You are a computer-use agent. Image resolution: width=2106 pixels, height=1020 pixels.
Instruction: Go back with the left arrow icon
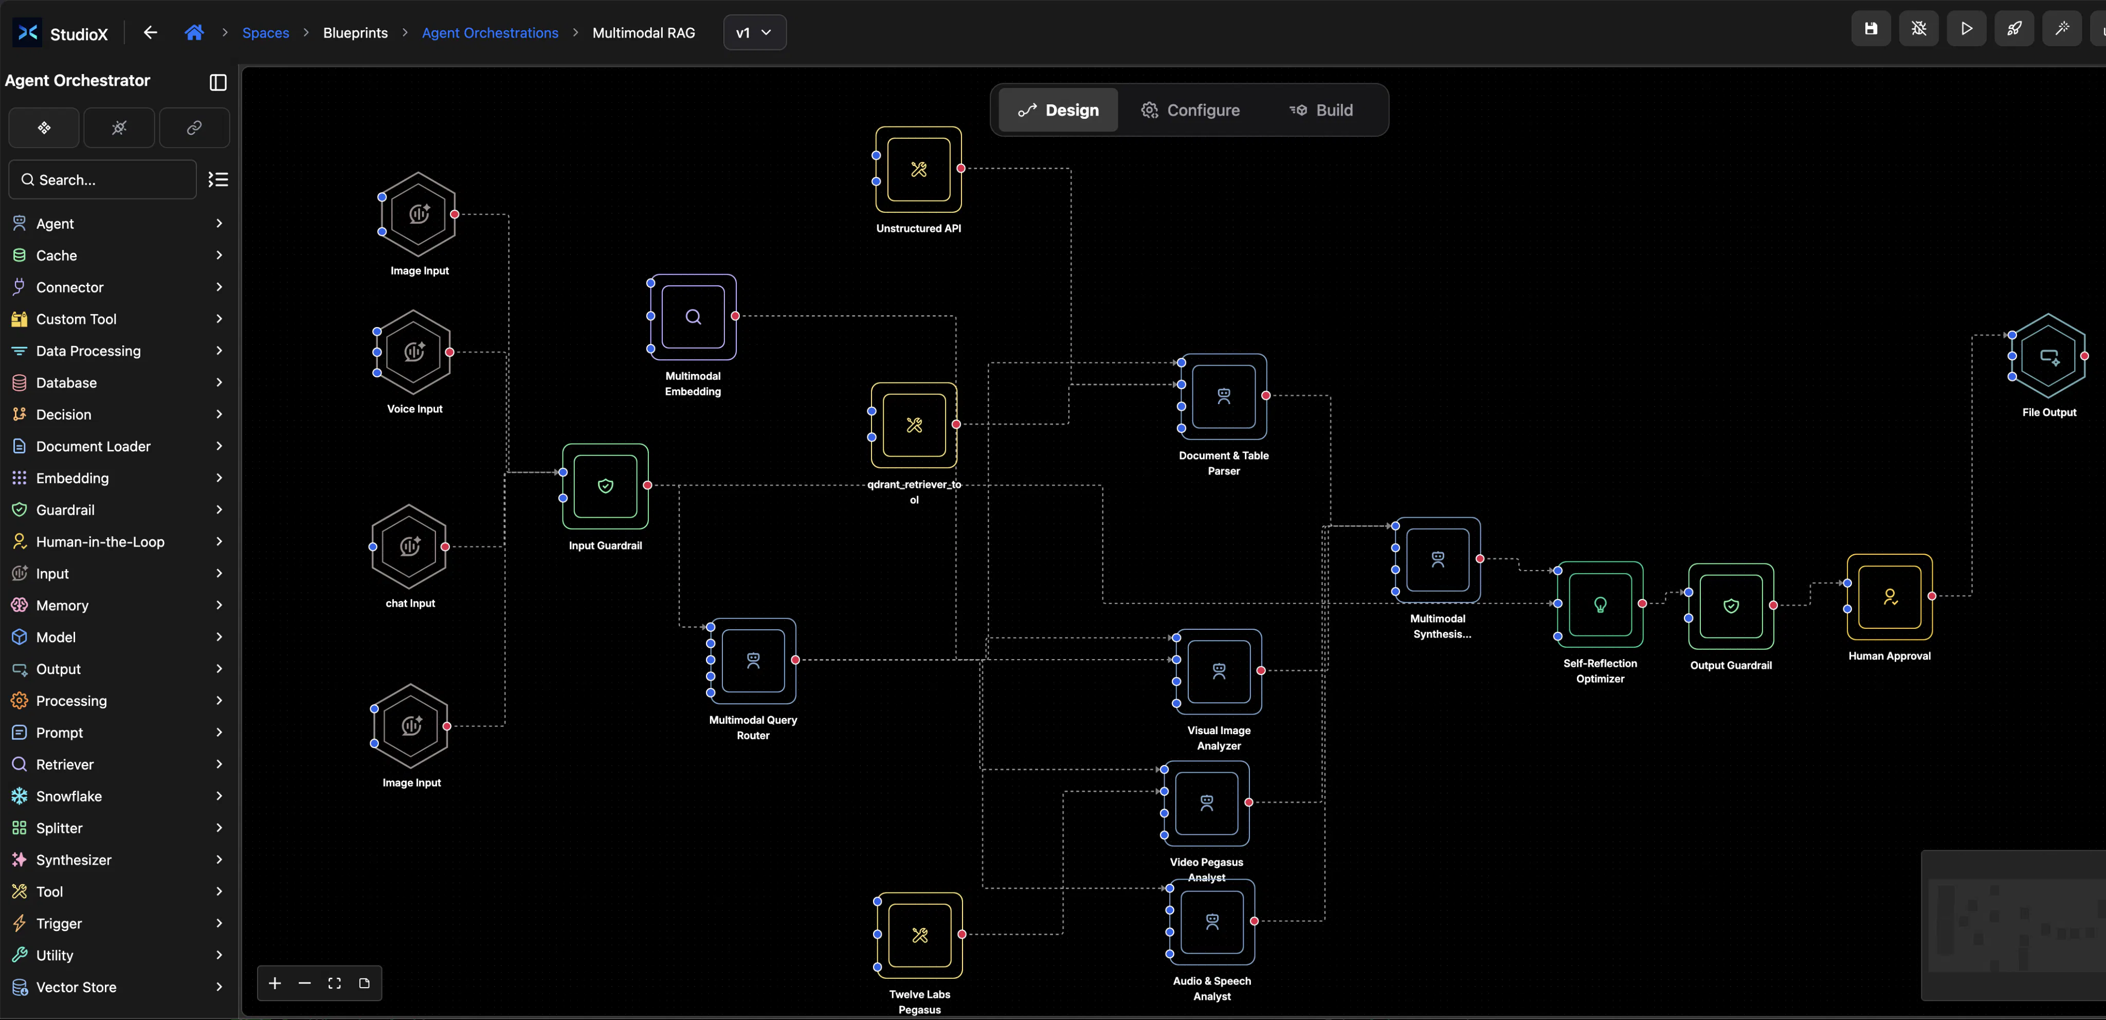tap(151, 33)
